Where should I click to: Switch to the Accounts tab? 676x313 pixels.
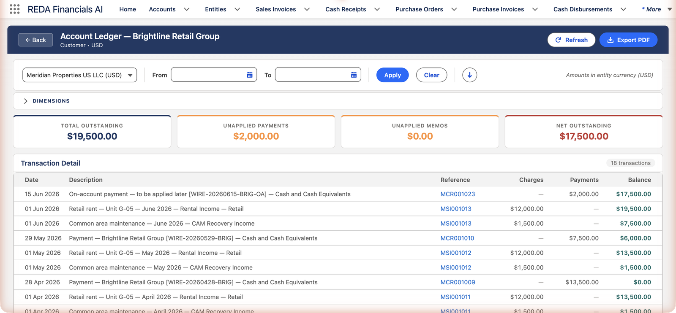coord(162,9)
